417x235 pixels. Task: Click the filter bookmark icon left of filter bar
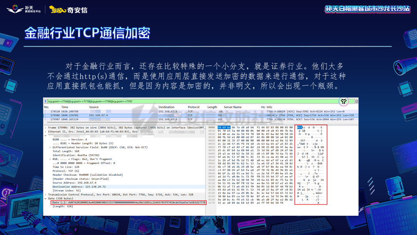(45, 101)
